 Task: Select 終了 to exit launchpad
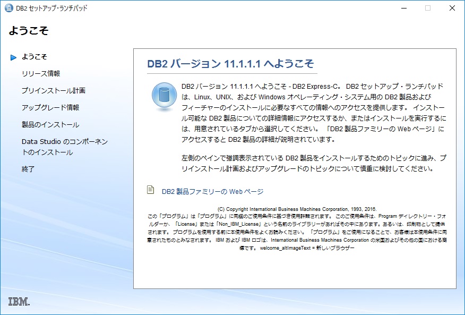click(28, 169)
